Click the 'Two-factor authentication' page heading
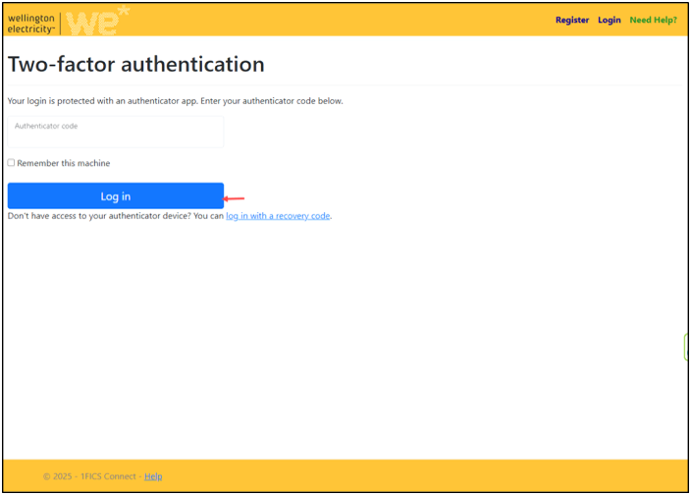The image size is (691, 495). pos(136,65)
